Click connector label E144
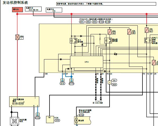Image resolution: width=158 pixels, height=126 pixels. (101, 22)
